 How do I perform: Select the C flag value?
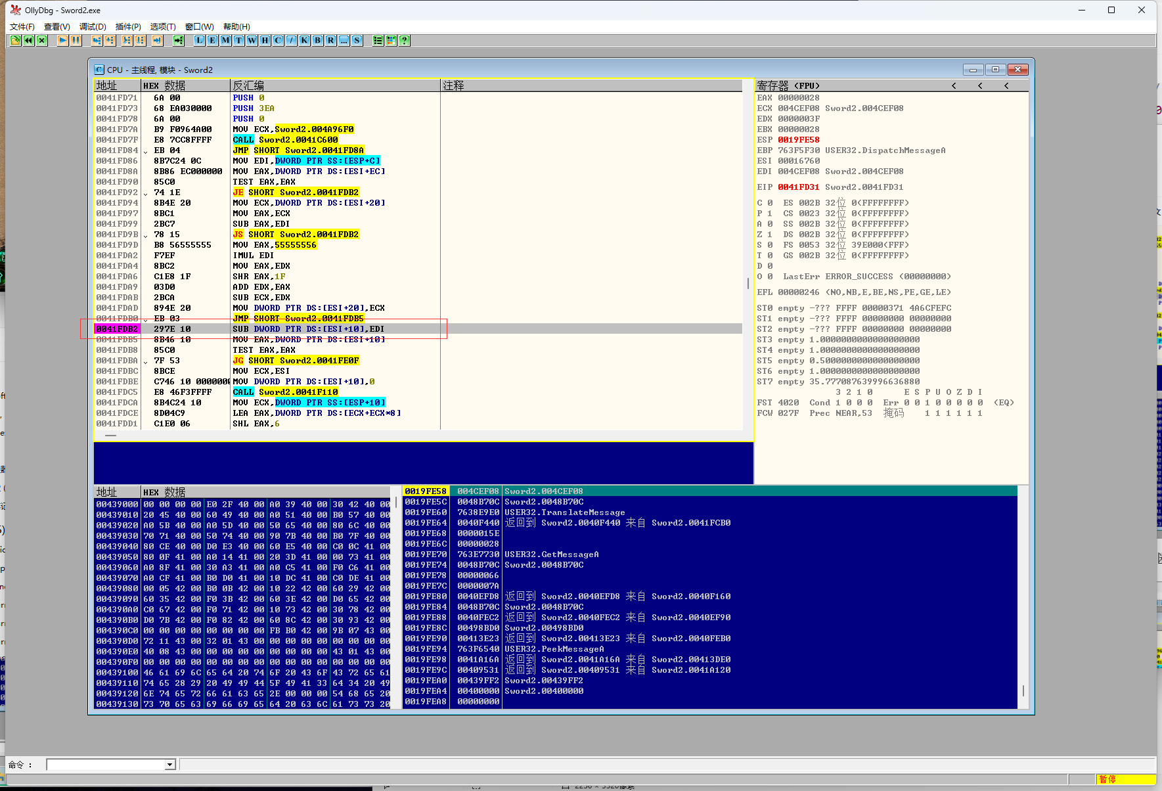click(x=770, y=203)
